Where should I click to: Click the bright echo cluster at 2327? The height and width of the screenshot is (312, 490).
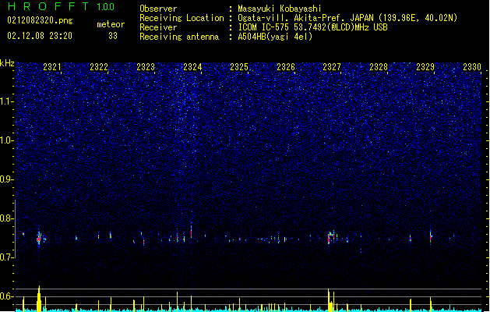[x=331, y=237]
